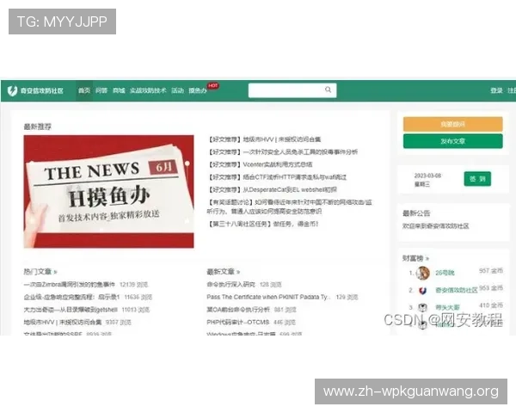This screenshot has width=516, height=413.
Task: Click username 26号院 in wealth ranking
Action: click(x=445, y=273)
